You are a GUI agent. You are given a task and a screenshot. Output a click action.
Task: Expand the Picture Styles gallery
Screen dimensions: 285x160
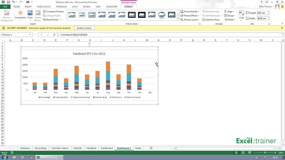tap(178, 19)
